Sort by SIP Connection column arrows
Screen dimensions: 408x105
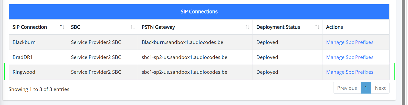pyautogui.click(x=62, y=27)
